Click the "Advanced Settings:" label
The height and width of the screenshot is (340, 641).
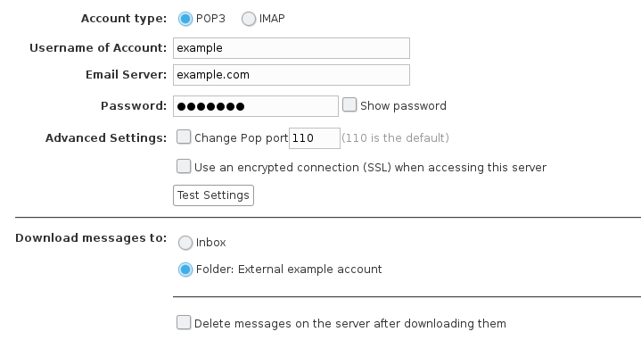point(106,138)
